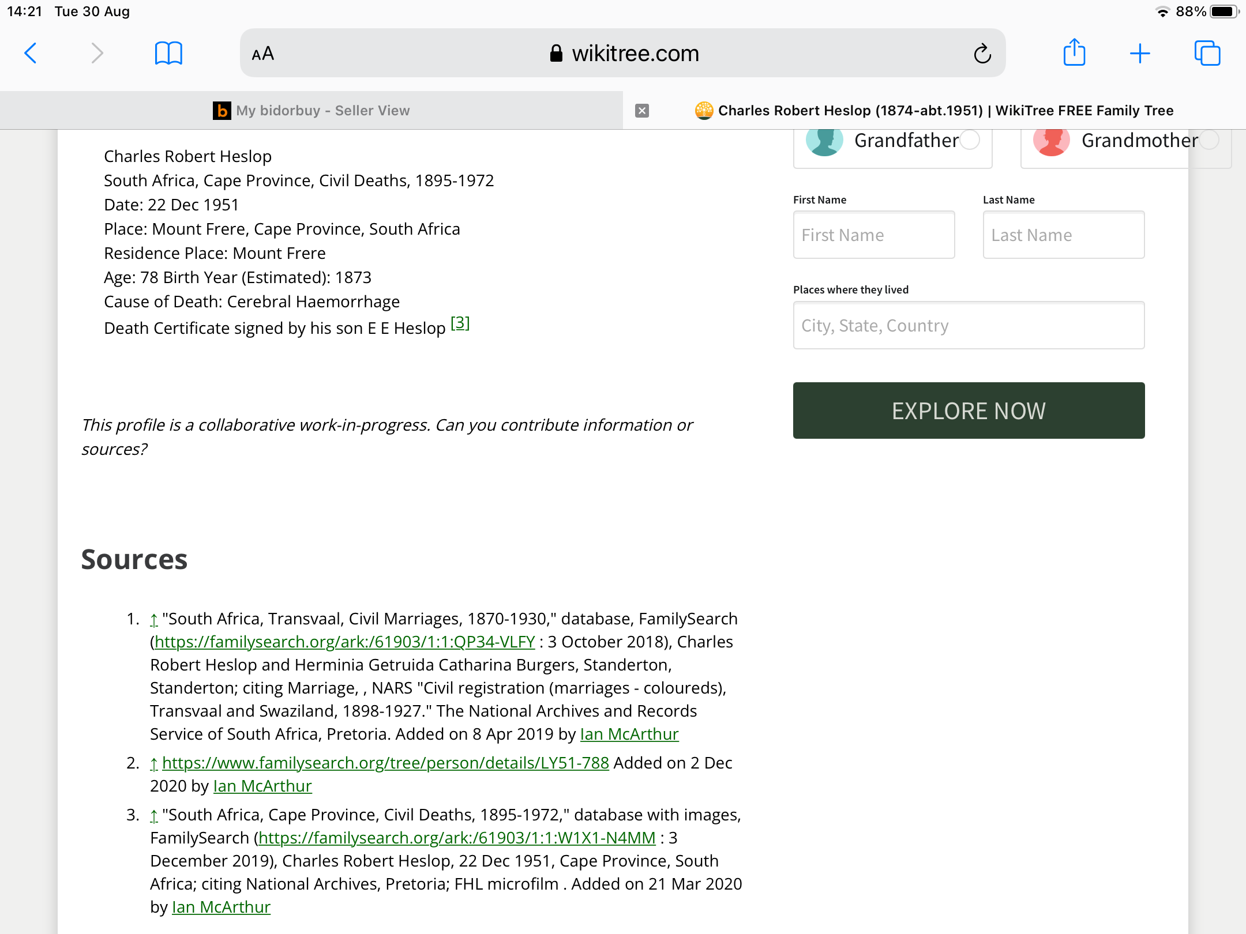This screenshot has height=934, width=1246.
Task: Switch to My bidorbuy Seller View tab
Action: tap(311, 111)
